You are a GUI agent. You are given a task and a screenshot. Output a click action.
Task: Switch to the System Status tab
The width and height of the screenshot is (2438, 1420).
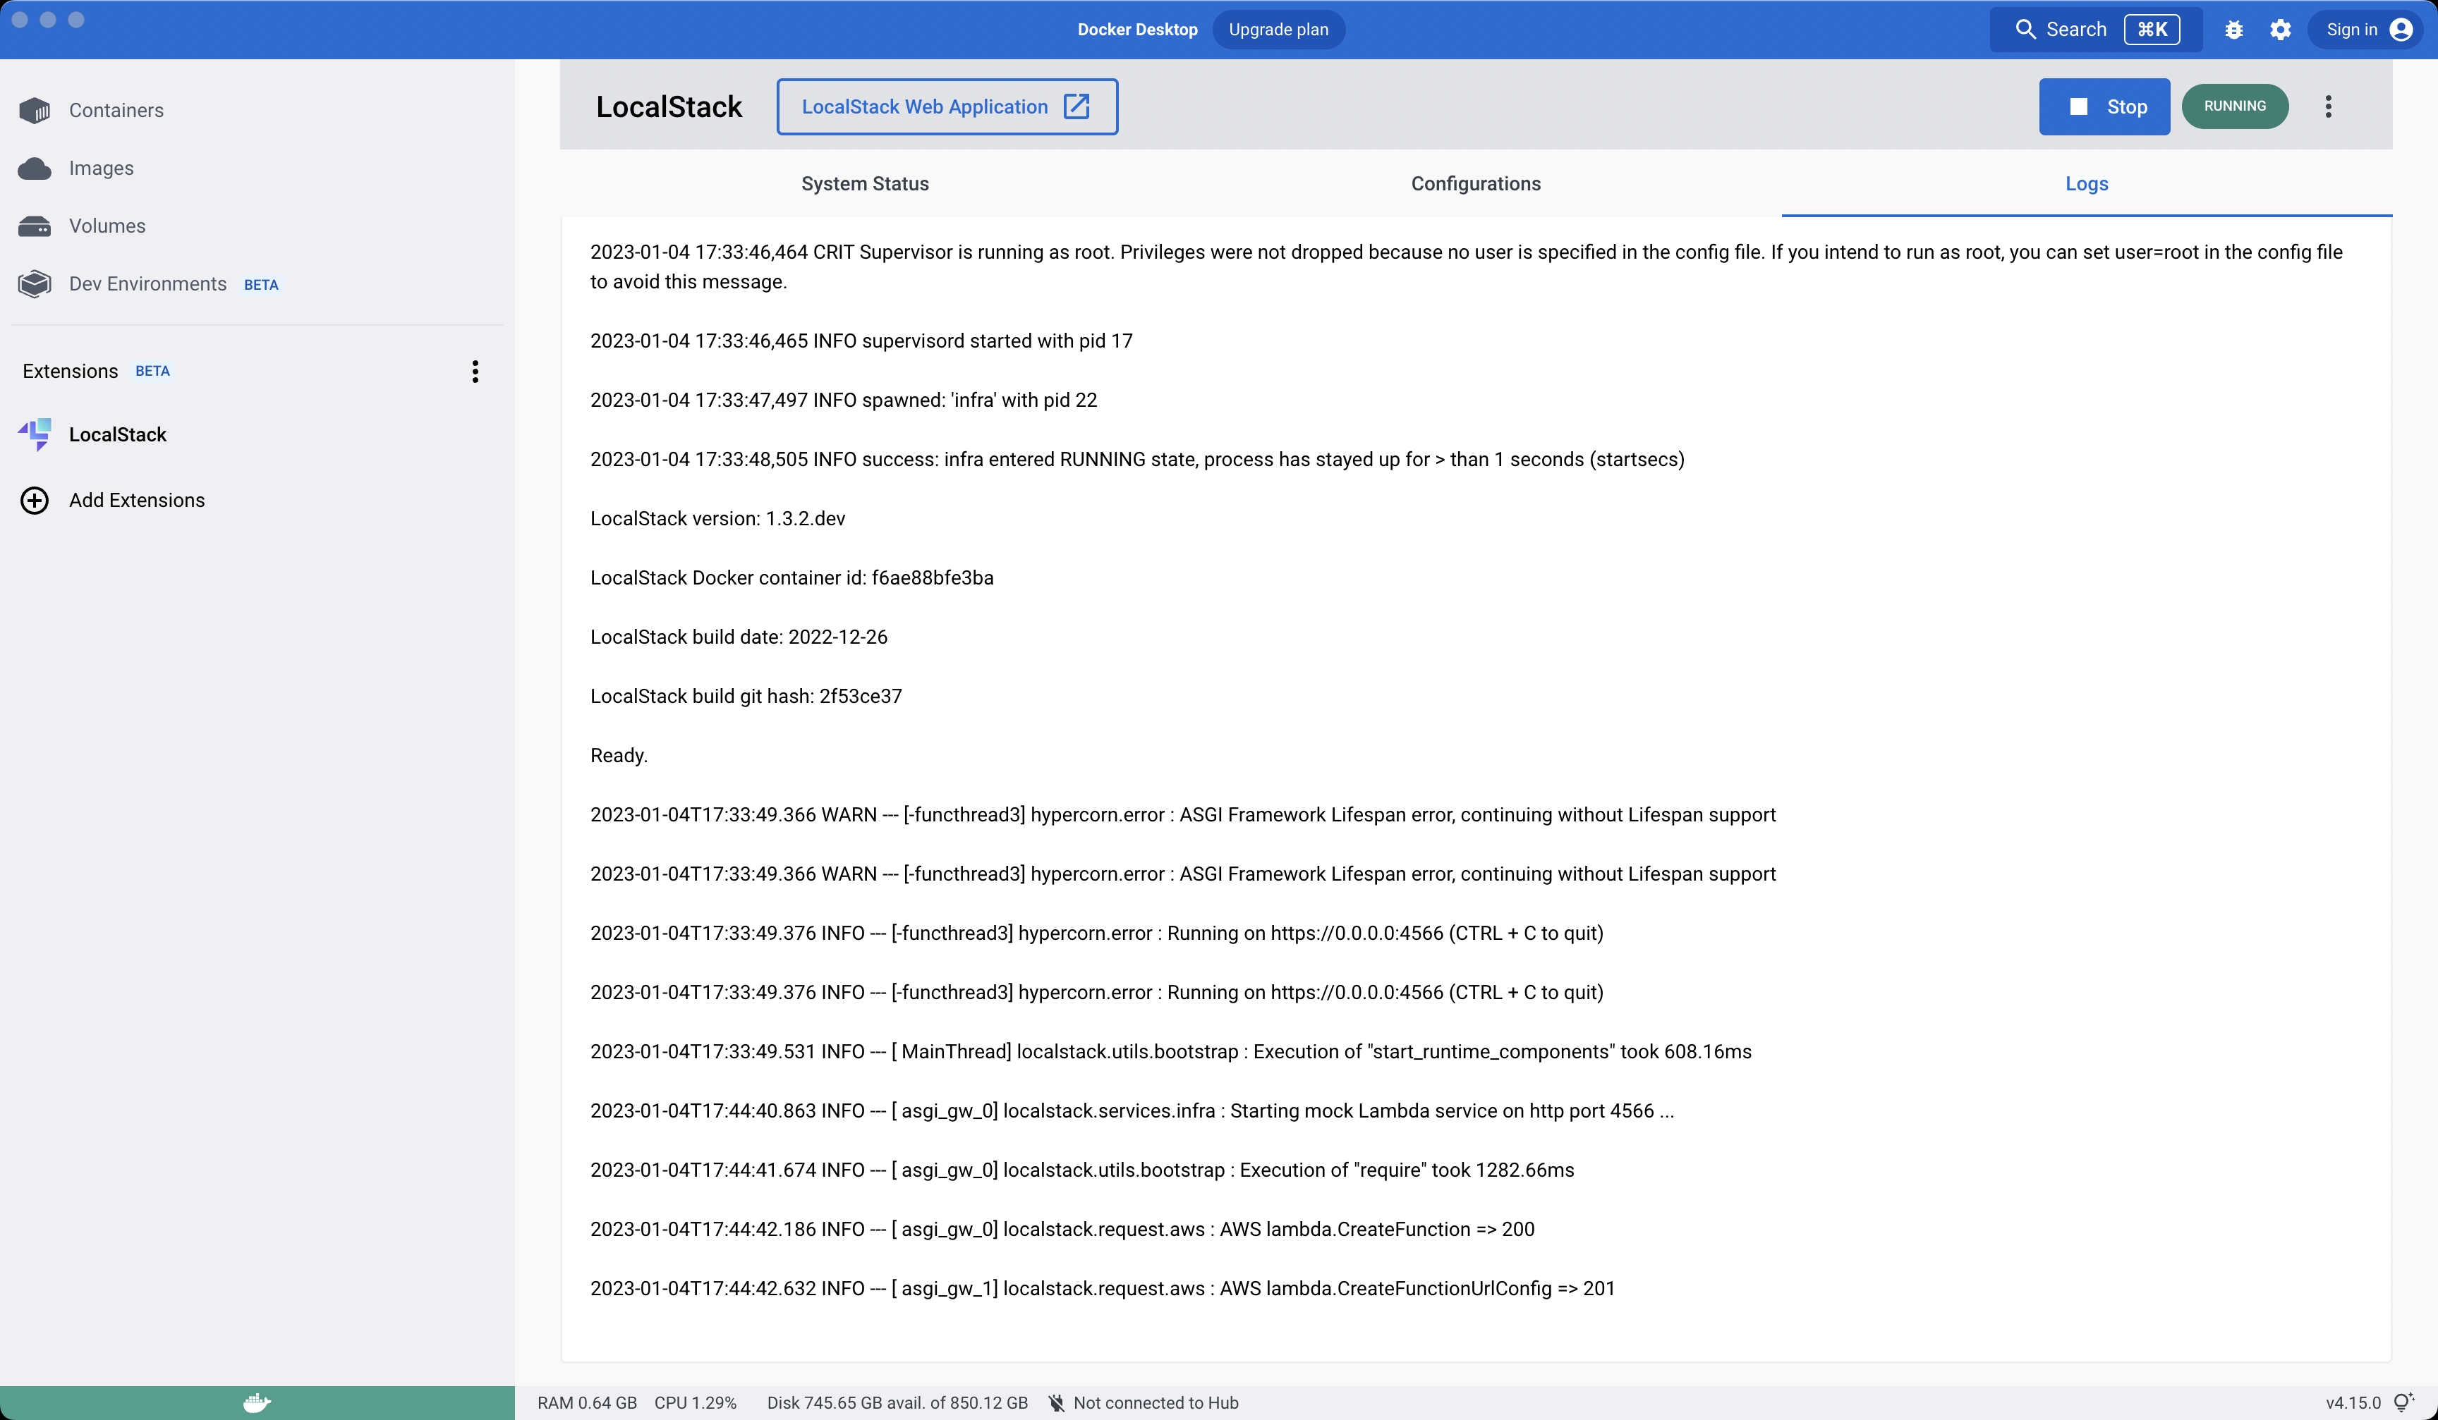864,183
